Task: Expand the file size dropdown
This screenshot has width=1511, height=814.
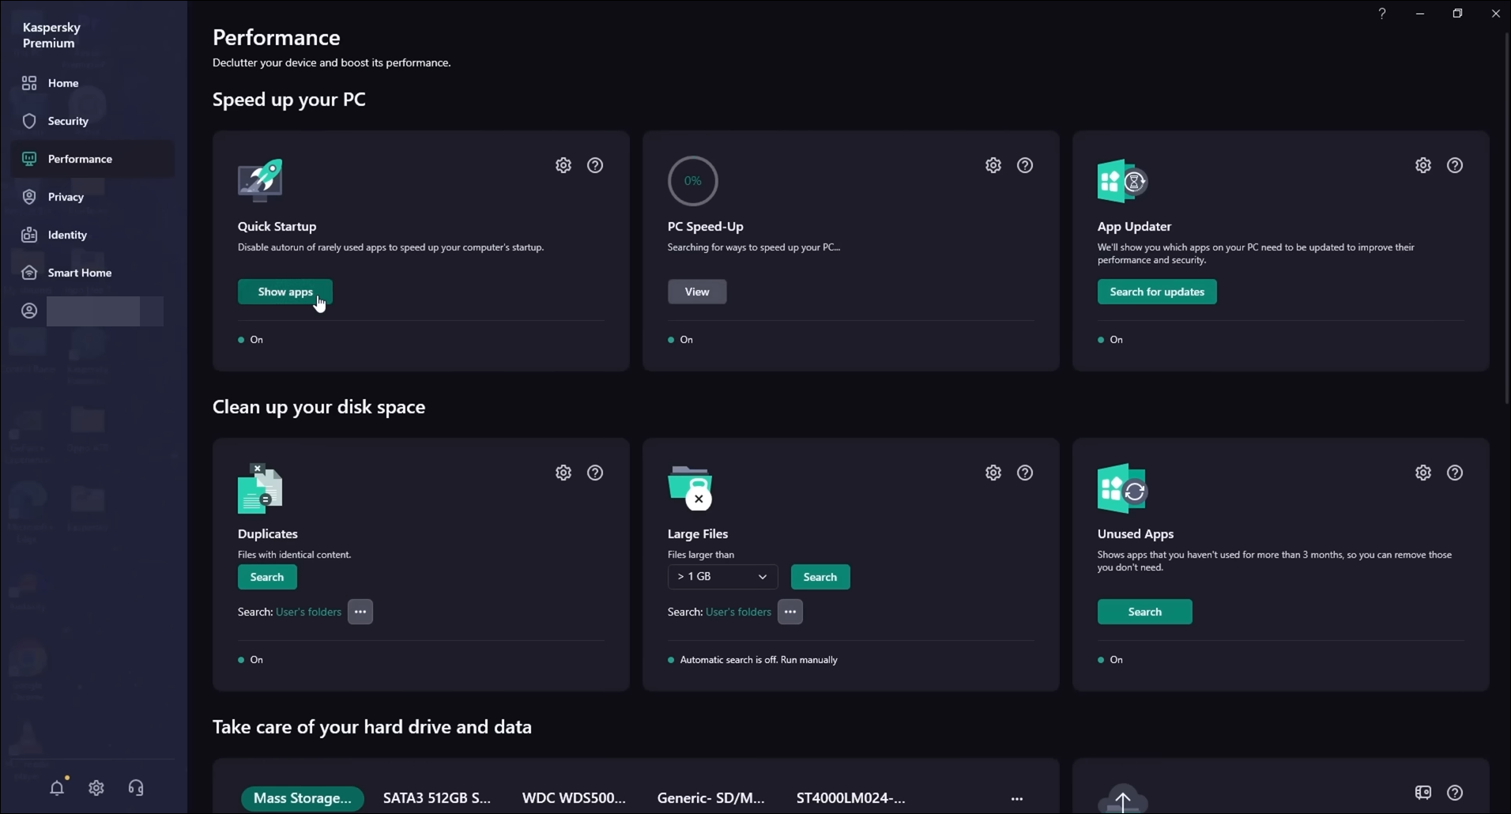Action: coord(722,577)
